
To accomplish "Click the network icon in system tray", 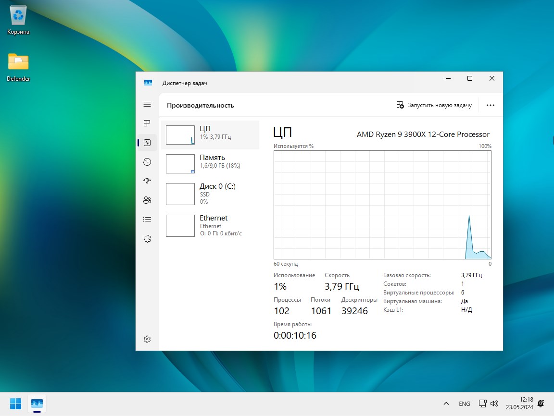I will click(x=483, y=404).
